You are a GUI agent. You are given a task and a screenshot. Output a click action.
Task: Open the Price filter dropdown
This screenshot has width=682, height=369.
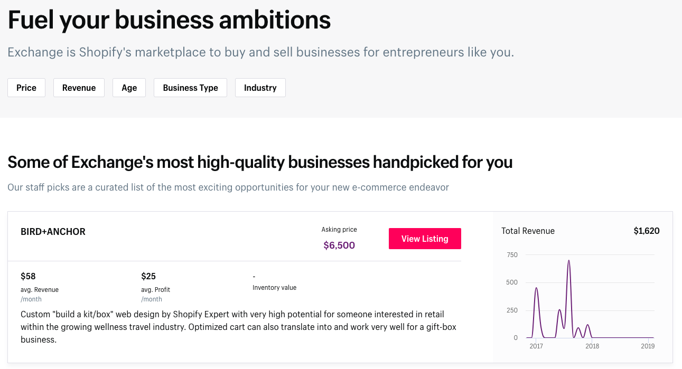tap(26, 88)
